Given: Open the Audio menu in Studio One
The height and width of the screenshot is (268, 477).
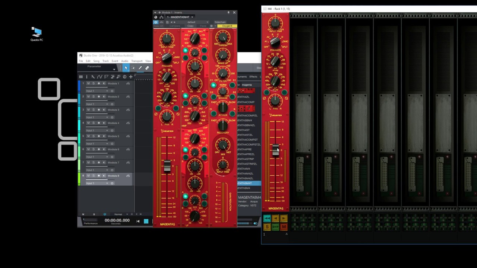Looking at the screenshot, I should (124, 61).
